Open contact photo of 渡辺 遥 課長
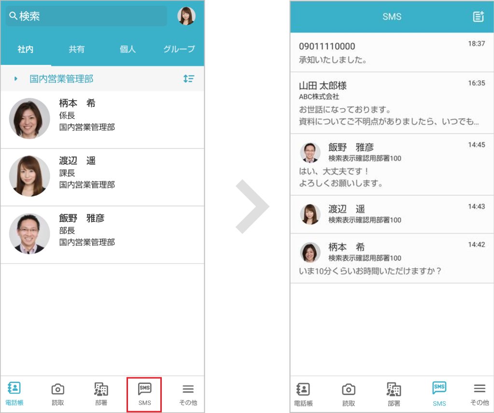 pos(29,176)
